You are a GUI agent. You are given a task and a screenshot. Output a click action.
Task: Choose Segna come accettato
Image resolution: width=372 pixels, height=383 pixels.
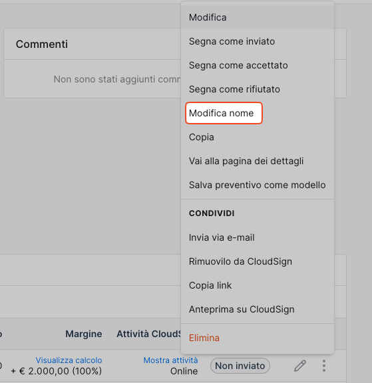pyautogui.click(x=258, y=65)
